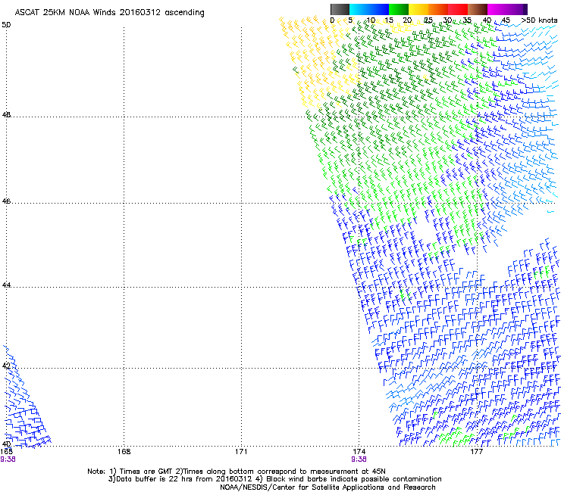This screenshot has height=492, width=561.
Task: Click the '15' label under the color bar
Action: [x=389, y=20]
